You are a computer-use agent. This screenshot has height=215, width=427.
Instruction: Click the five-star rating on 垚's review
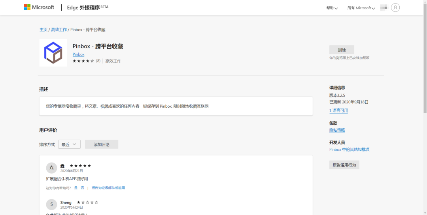tap(80, 166)
